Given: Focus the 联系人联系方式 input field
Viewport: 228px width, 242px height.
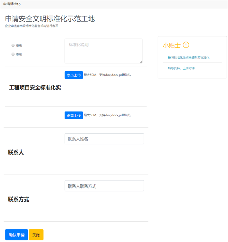Looking at the screenshot, I should click(x=104, y=186).
